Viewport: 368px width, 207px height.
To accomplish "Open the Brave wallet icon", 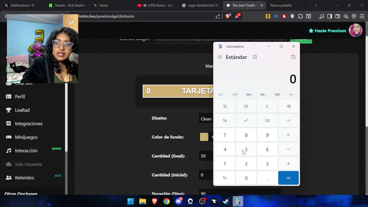I will point(338,16).
